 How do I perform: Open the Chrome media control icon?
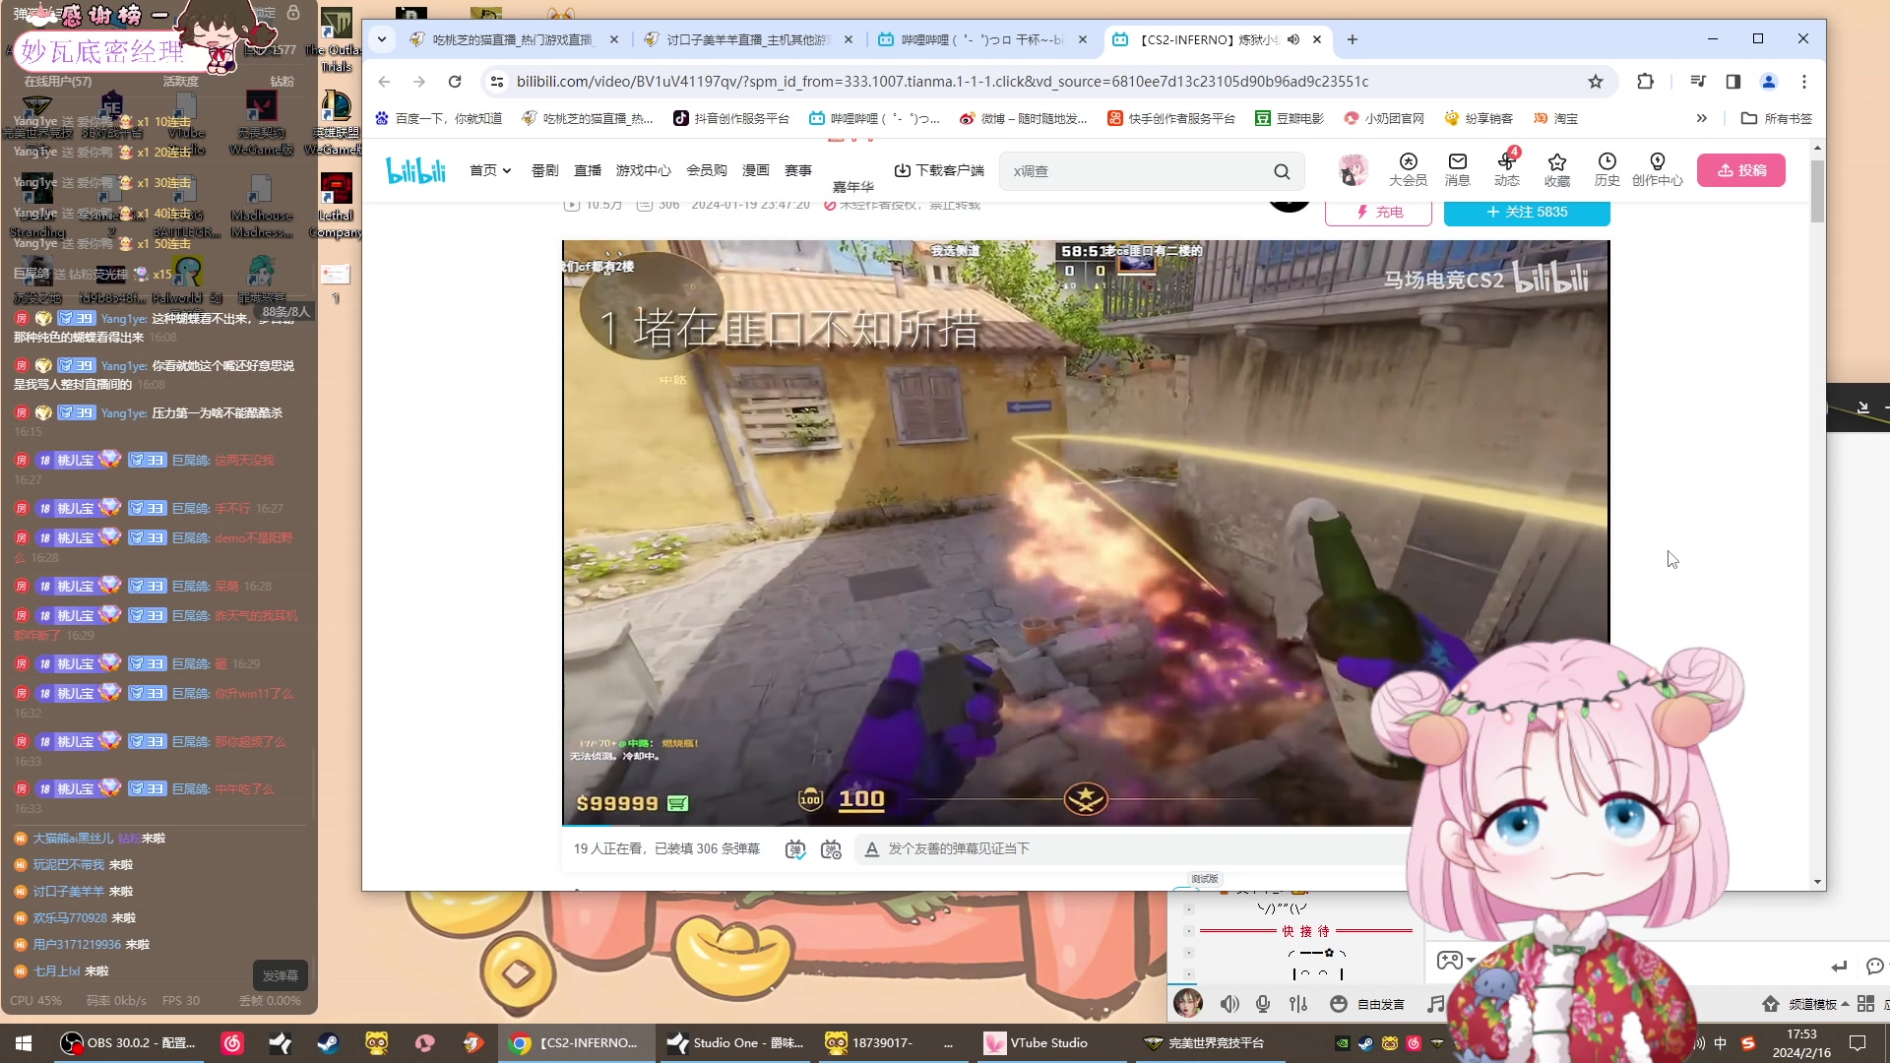[1698, 82]
